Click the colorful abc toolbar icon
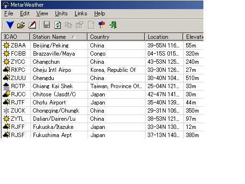 102,25
